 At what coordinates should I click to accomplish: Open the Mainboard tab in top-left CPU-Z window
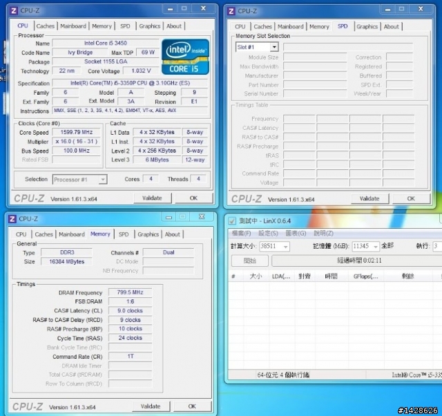coord(73,26)
